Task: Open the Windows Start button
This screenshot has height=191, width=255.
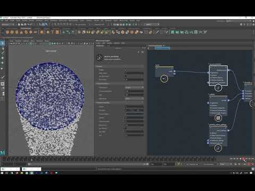Action: coord(2,173)
